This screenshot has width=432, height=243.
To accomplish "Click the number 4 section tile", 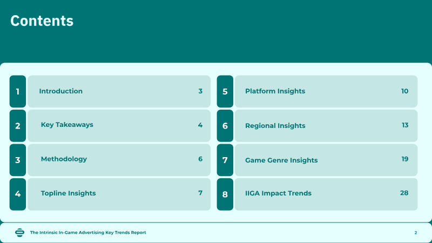I will click(18, 194).
